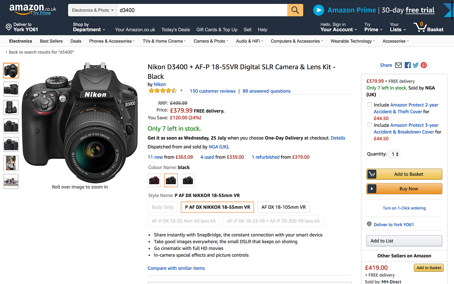The height and width of the screenshot is (284, 454).
Task: Click the Amazon.co.uk logo
Action: 32,9
